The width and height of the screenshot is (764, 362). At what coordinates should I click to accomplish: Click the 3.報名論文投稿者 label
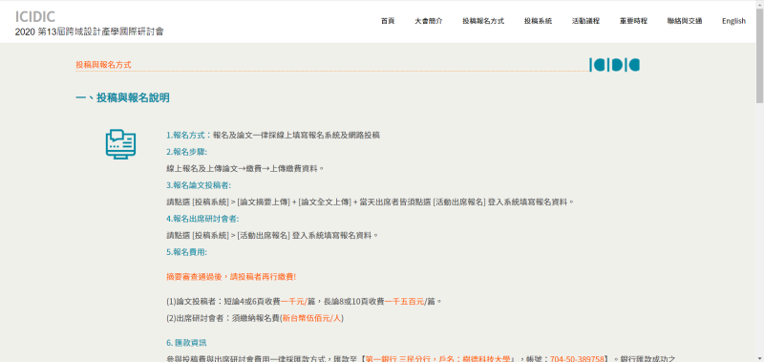click(199, 185)
